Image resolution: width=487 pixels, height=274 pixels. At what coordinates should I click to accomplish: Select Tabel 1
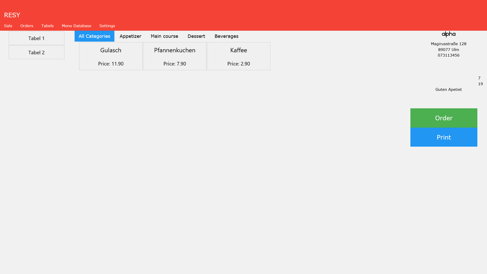click(x=37, y=38)
